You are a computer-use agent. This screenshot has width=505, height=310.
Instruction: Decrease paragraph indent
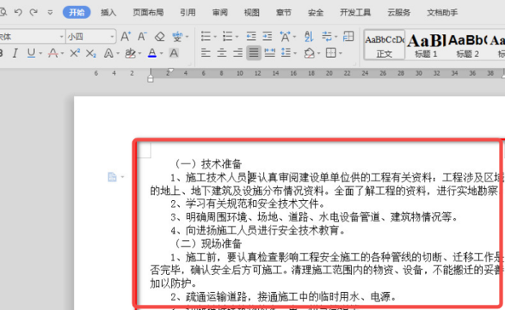[x=251, y=37]
